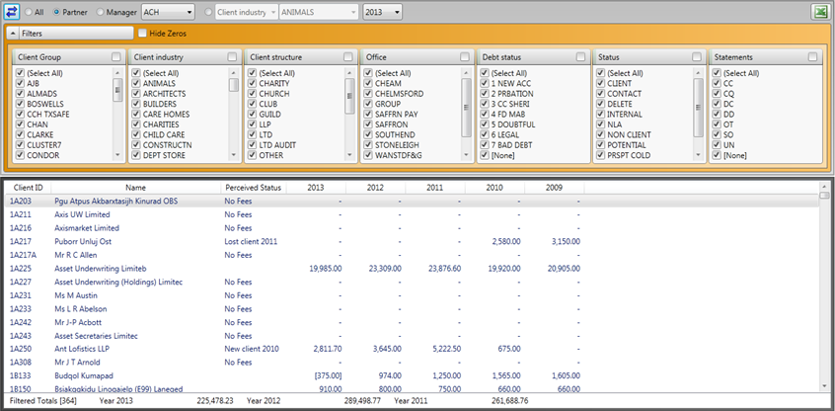This screenshot has height=411, width=835.
Task: Toggle the Office header checkbox
Action: [466, 57]
